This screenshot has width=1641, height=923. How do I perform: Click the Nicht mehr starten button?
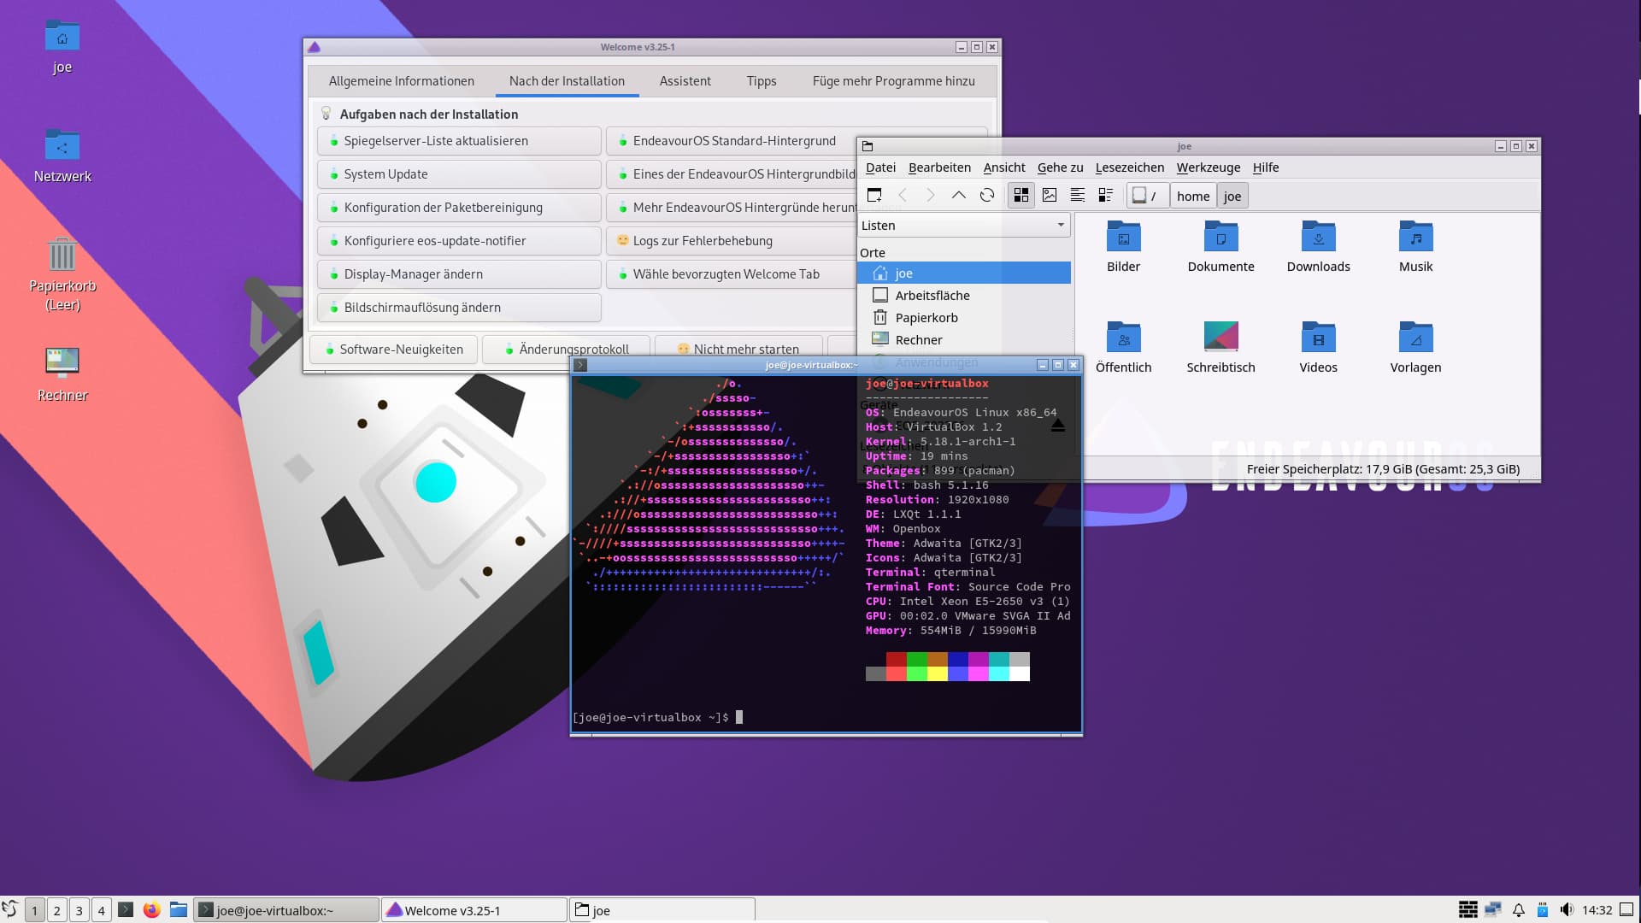(x=738, y=350)
